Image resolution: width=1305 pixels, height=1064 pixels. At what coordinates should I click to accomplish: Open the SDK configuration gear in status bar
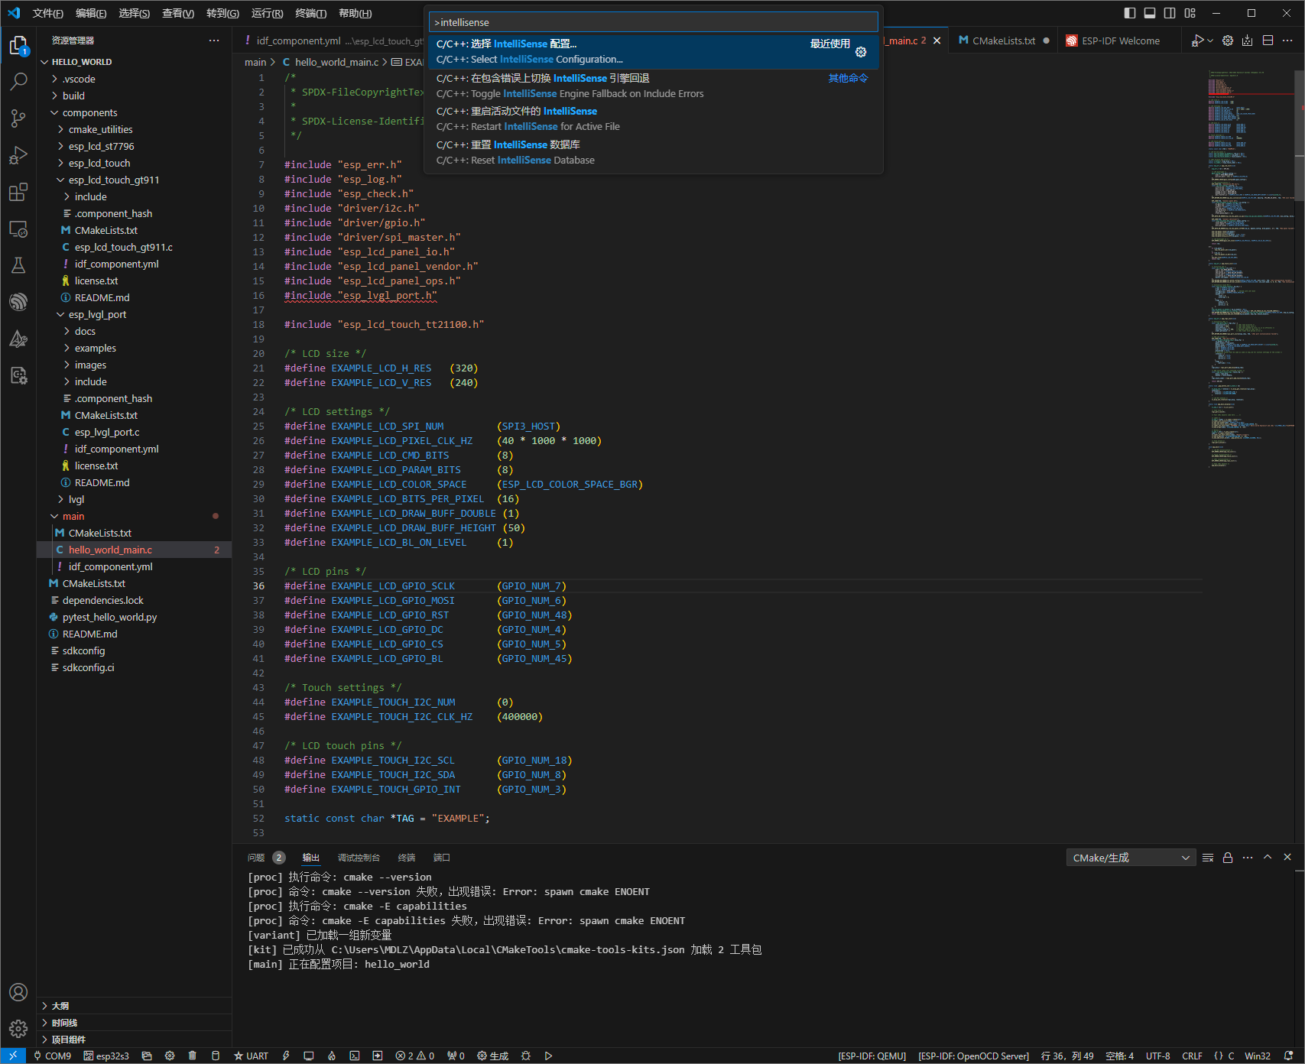pyautogui.click(x=170, y=1056)
